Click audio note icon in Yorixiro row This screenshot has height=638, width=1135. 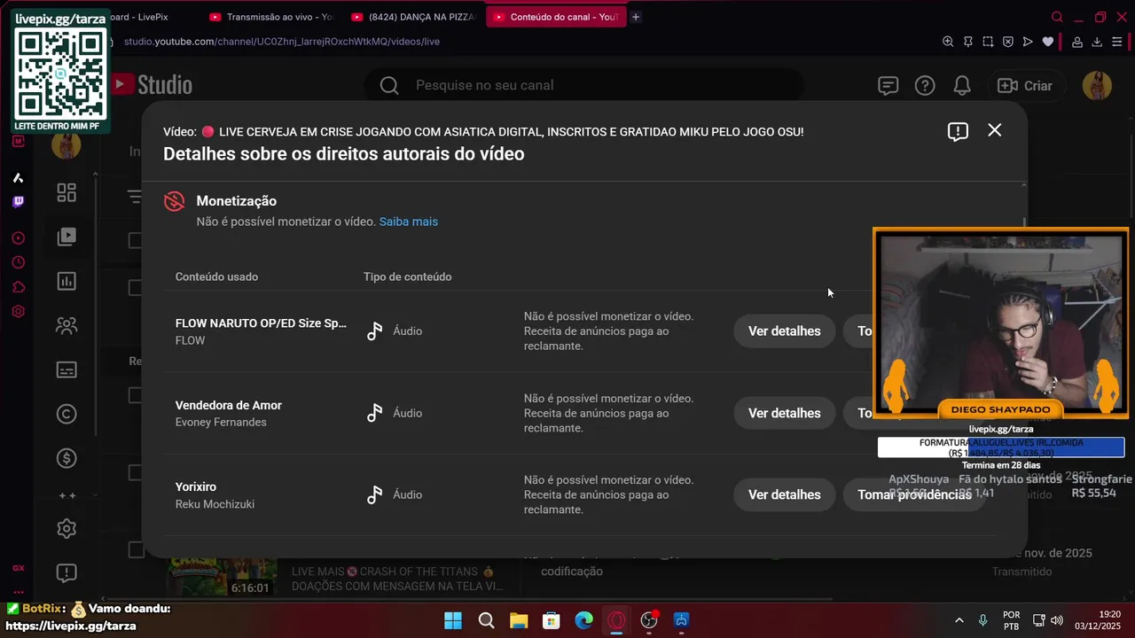pyautogui.click(x=375, y=494)
